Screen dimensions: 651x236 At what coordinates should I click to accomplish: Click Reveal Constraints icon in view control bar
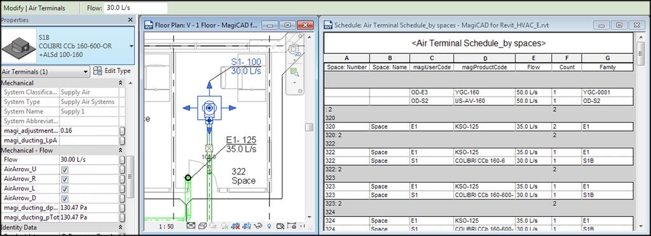(x=291, y=226)
